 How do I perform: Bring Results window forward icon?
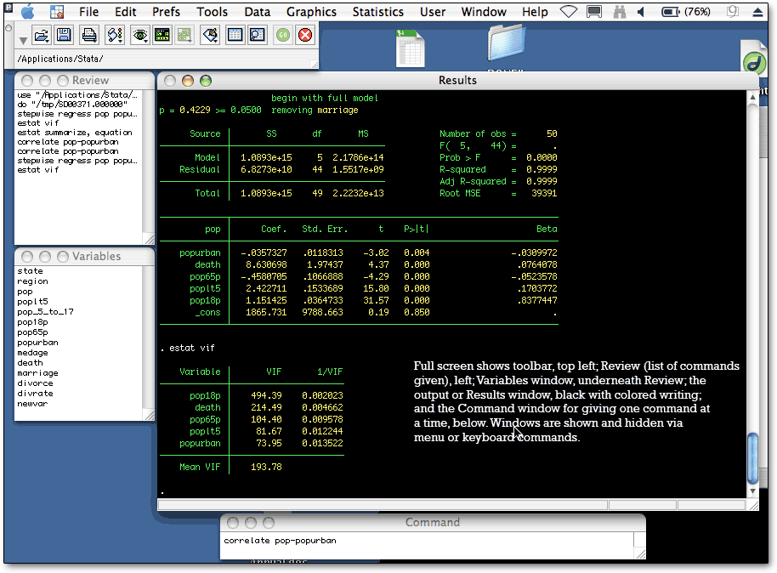coord(162,35)
